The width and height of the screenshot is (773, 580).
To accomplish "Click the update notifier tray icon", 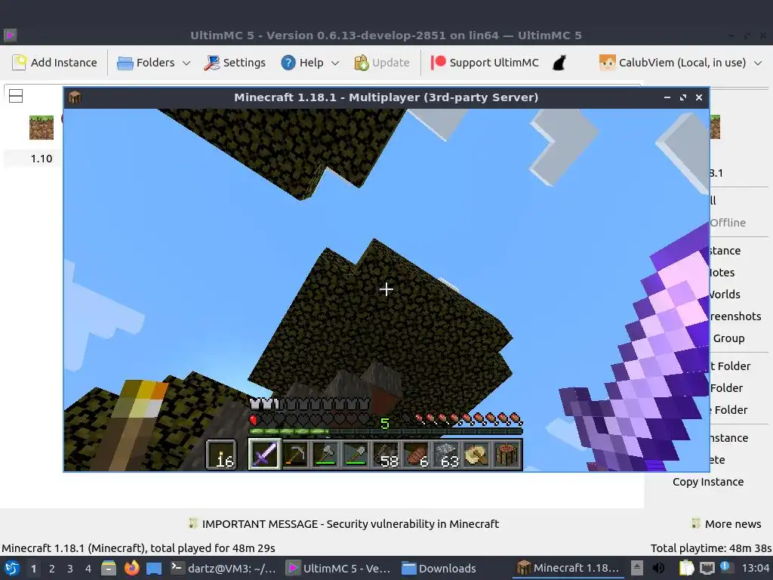I will point(725,568).
